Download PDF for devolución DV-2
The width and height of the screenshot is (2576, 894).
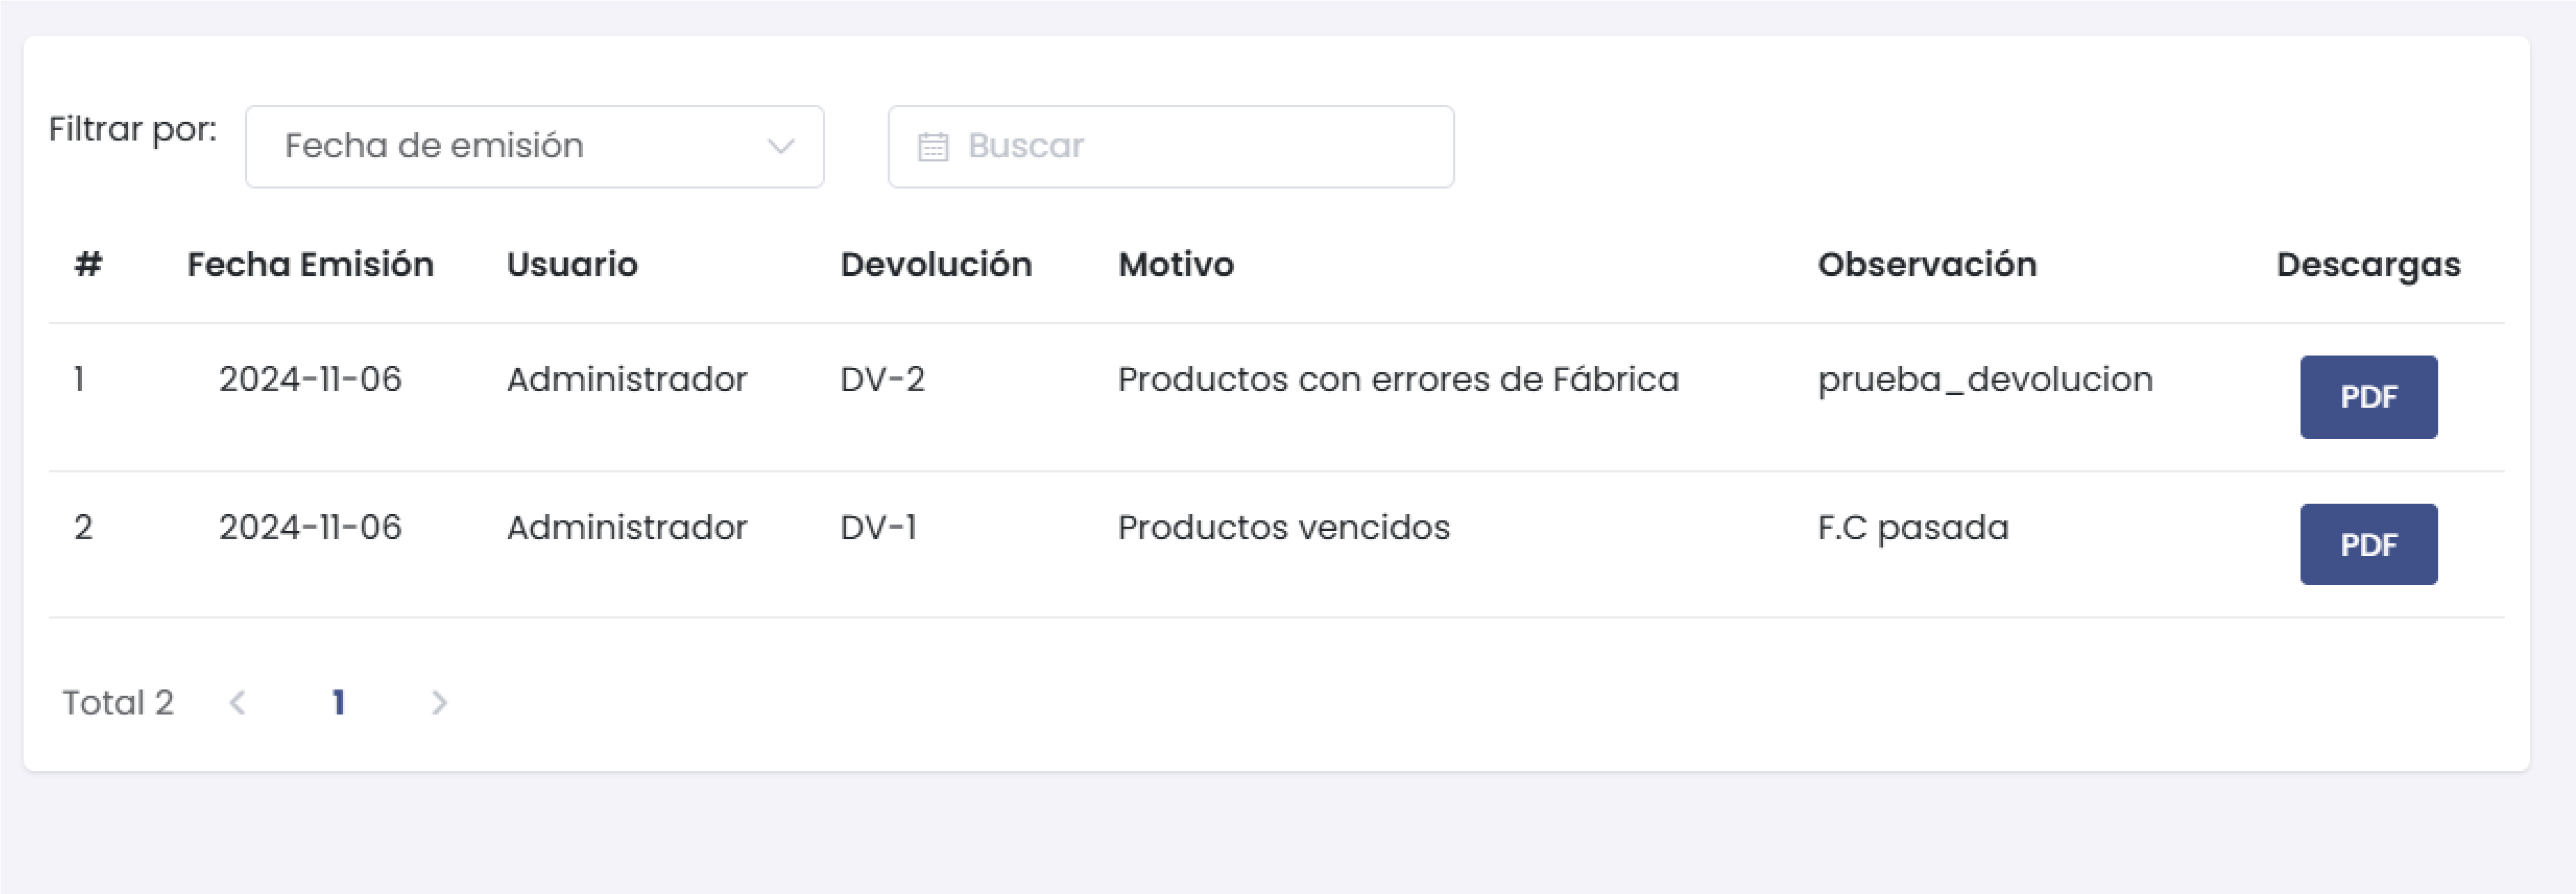coord(2367,397)
